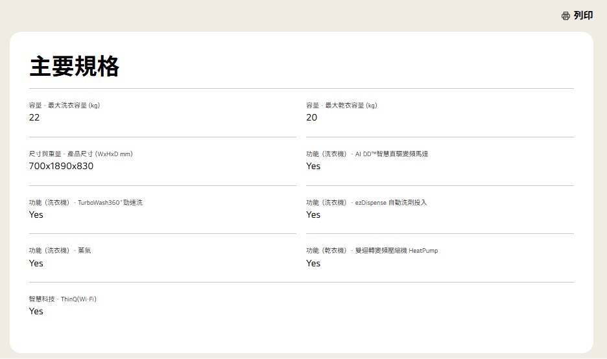
Task: Click the 雙迴轉變頻壓縮機 HeatPump label
Action: coord(396,251)
